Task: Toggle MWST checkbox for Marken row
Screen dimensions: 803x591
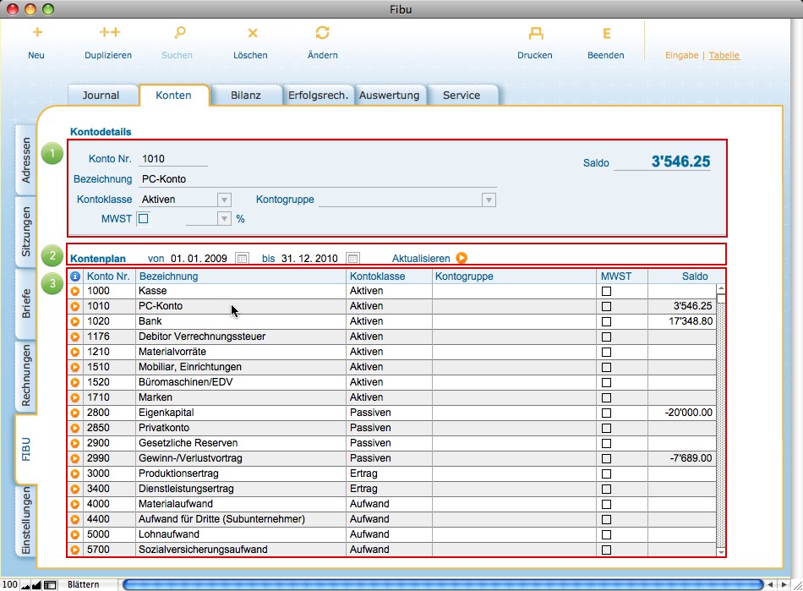Action: click(606, 398)
